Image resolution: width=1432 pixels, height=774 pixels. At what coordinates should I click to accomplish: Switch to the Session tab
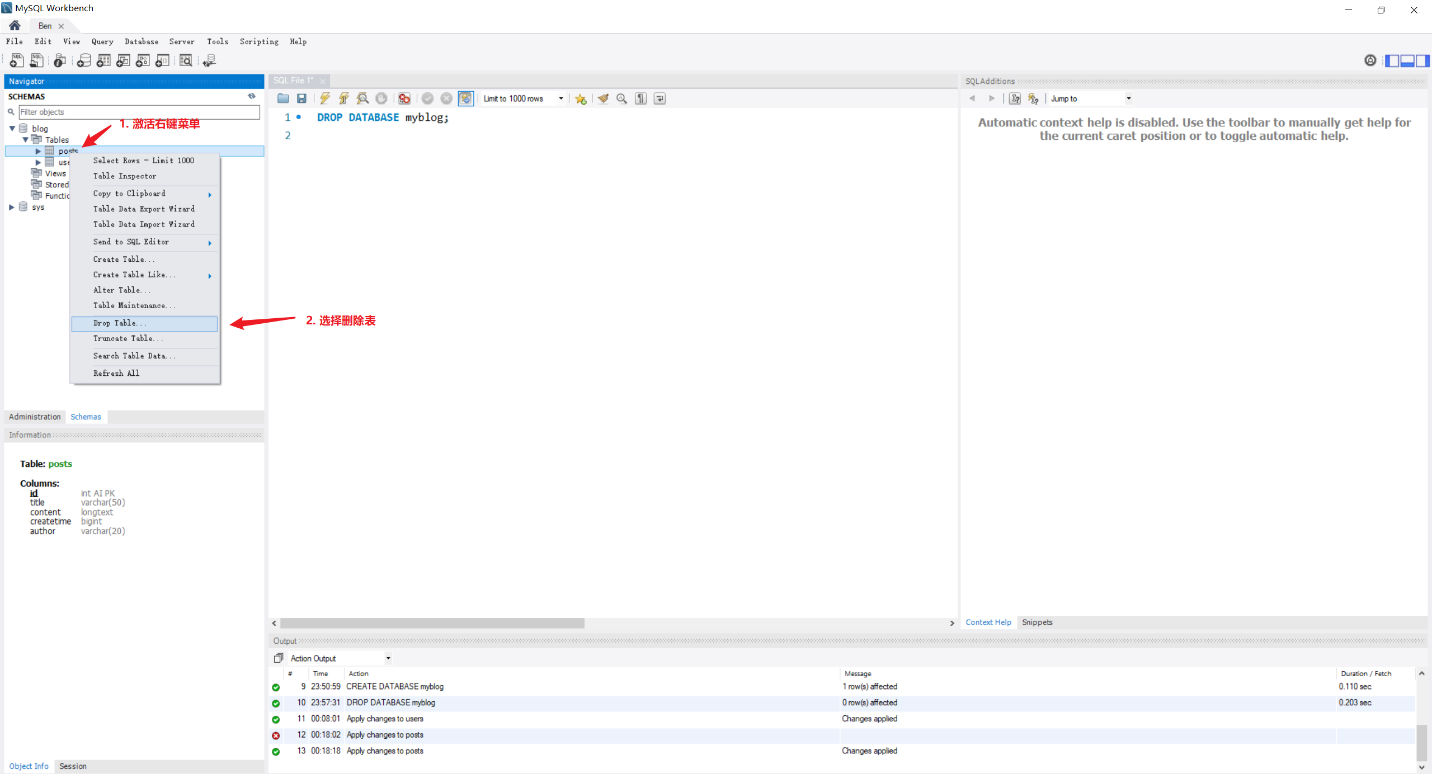(73, 766)
